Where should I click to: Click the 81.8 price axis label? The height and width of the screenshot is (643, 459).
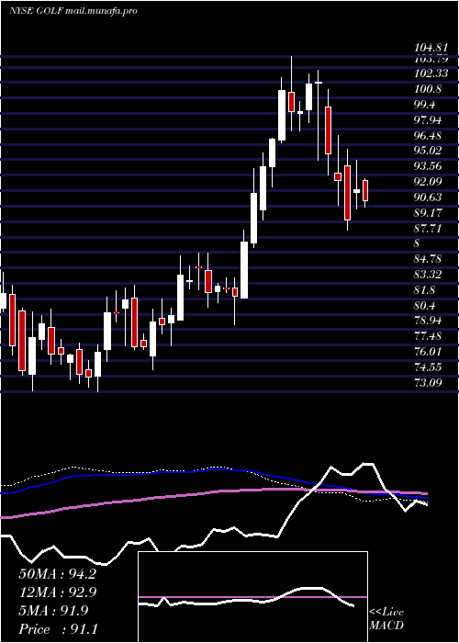click(x=424, y=290)
